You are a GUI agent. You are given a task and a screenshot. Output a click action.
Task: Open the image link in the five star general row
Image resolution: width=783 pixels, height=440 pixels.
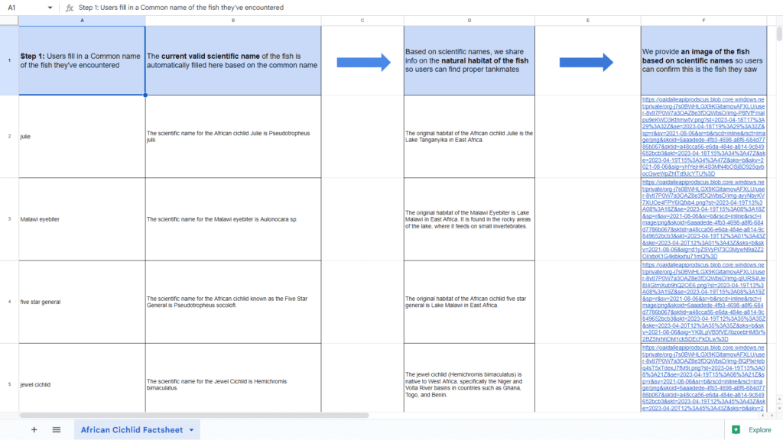[703, 302]
